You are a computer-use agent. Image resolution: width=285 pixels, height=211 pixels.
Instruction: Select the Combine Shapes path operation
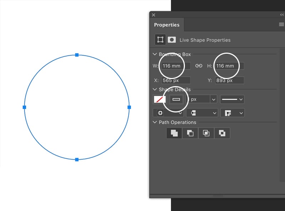pyautogui.click(x=174, y=133)
